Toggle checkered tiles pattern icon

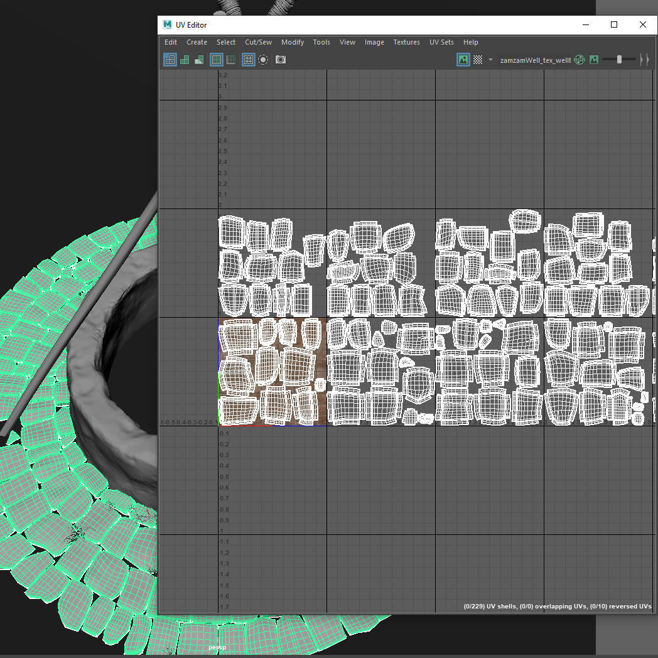[478, 60]
